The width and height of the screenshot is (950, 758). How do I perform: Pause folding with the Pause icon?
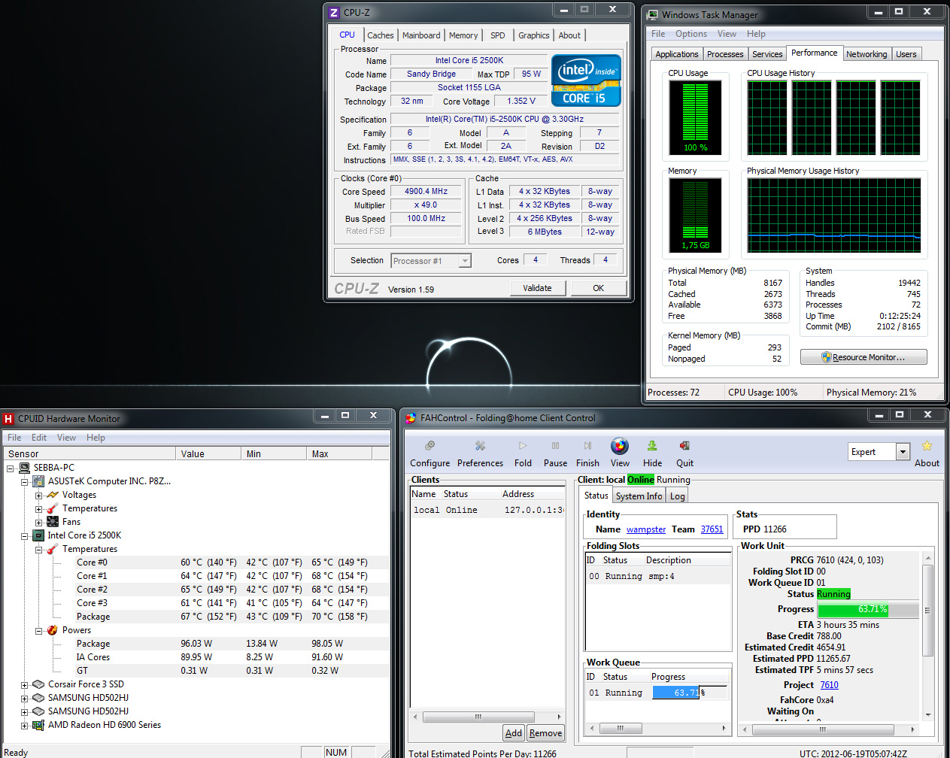click(x=555, y=446)
